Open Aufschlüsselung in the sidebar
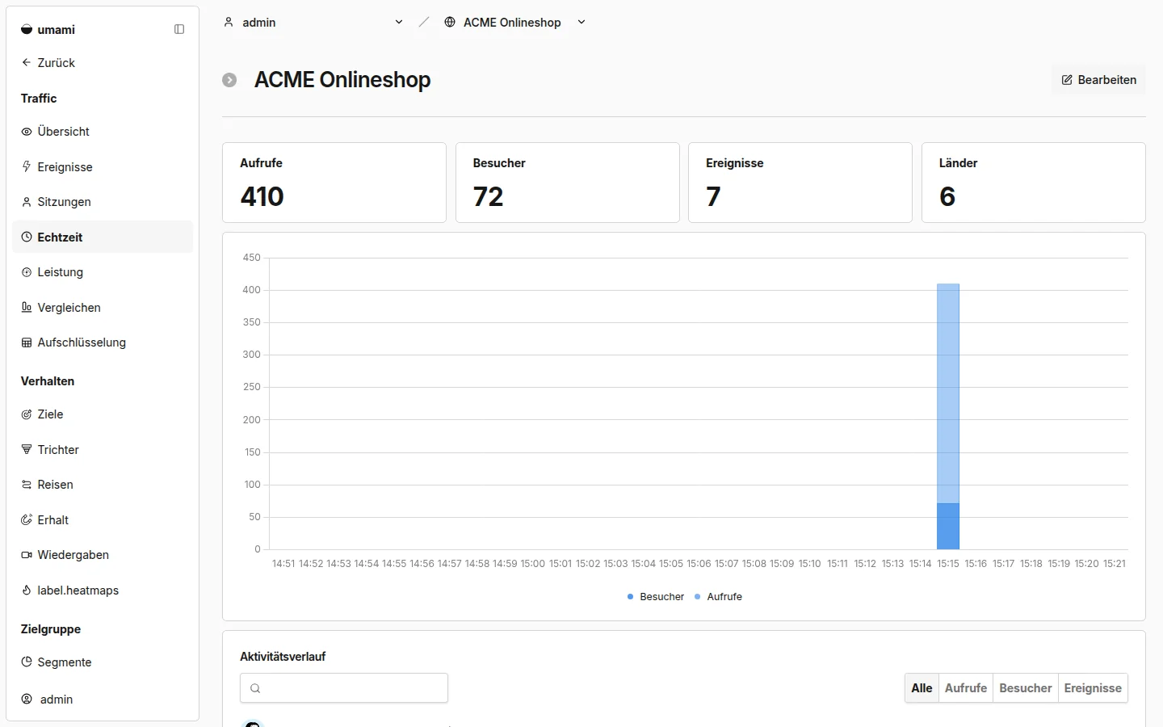The width and height of the screenshot is (1163, 727). coord(103,342)
